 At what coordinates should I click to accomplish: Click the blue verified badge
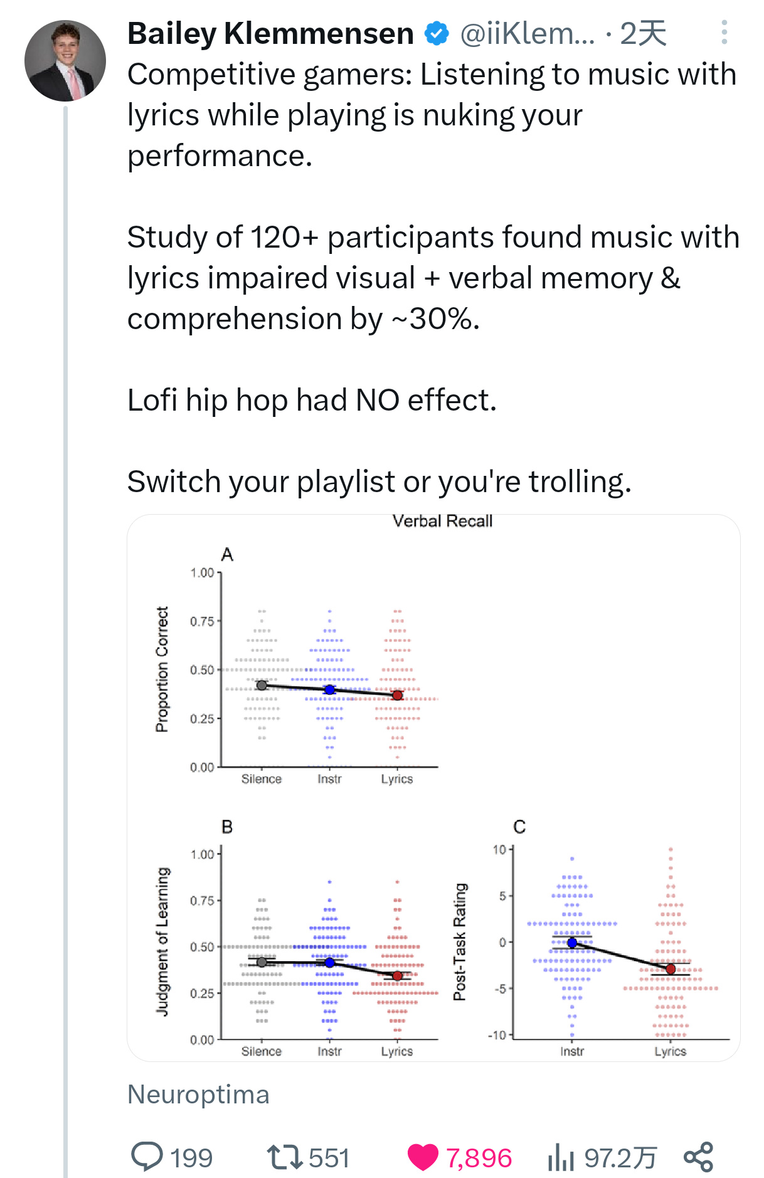pyautogui.click(x=437, y=34)
